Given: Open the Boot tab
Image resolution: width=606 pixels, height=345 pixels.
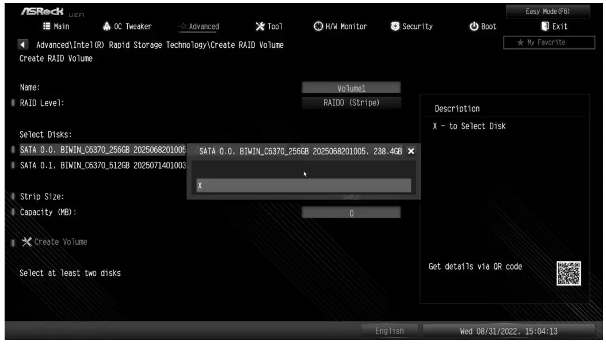Looking at the screenshot, I should coord(483,26).
